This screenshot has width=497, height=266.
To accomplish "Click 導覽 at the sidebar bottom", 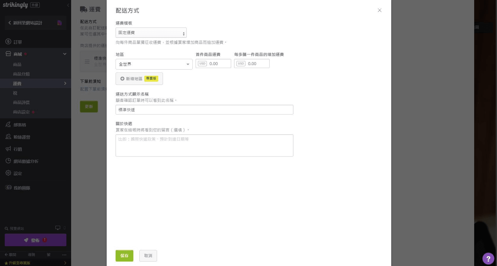I will point(31,255).
